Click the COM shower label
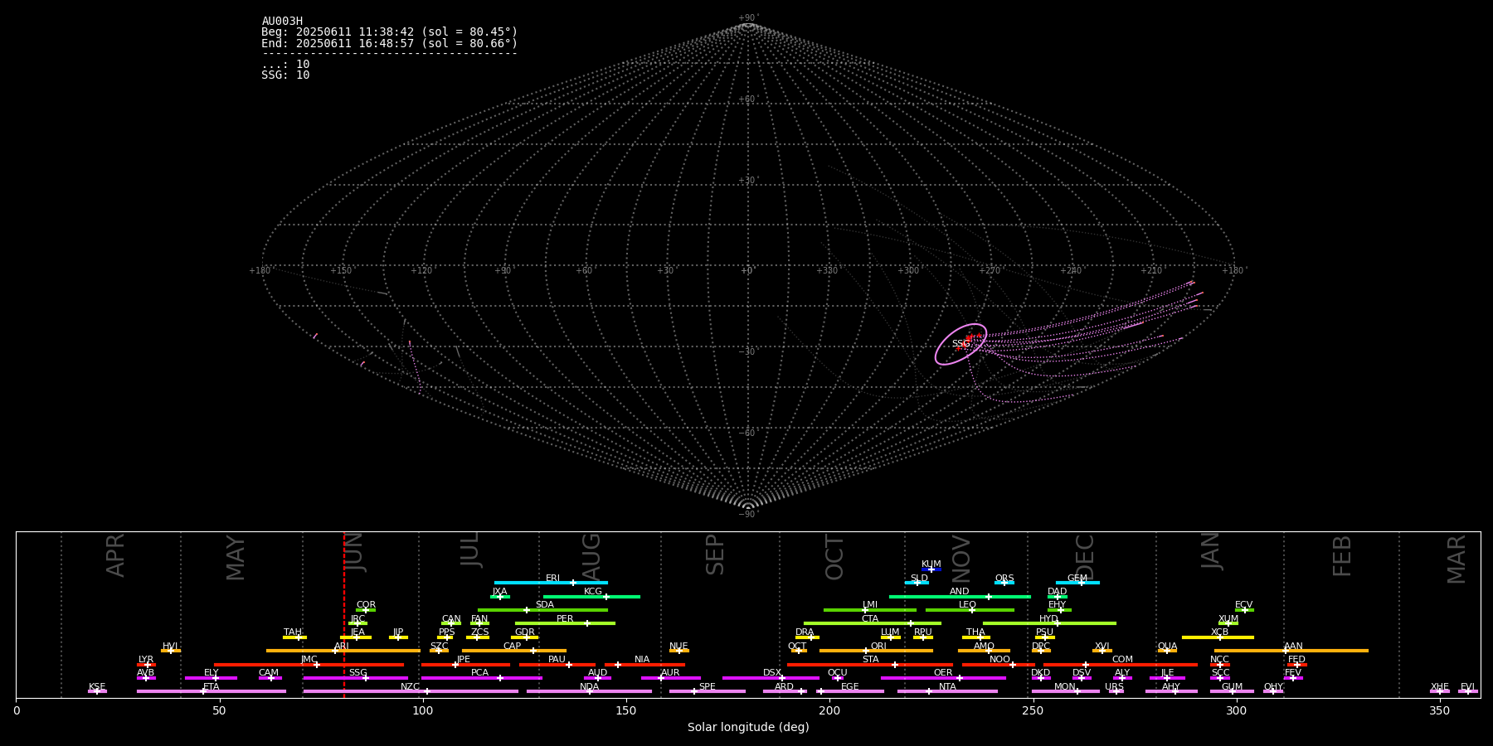 click(x=1122, y=660)
